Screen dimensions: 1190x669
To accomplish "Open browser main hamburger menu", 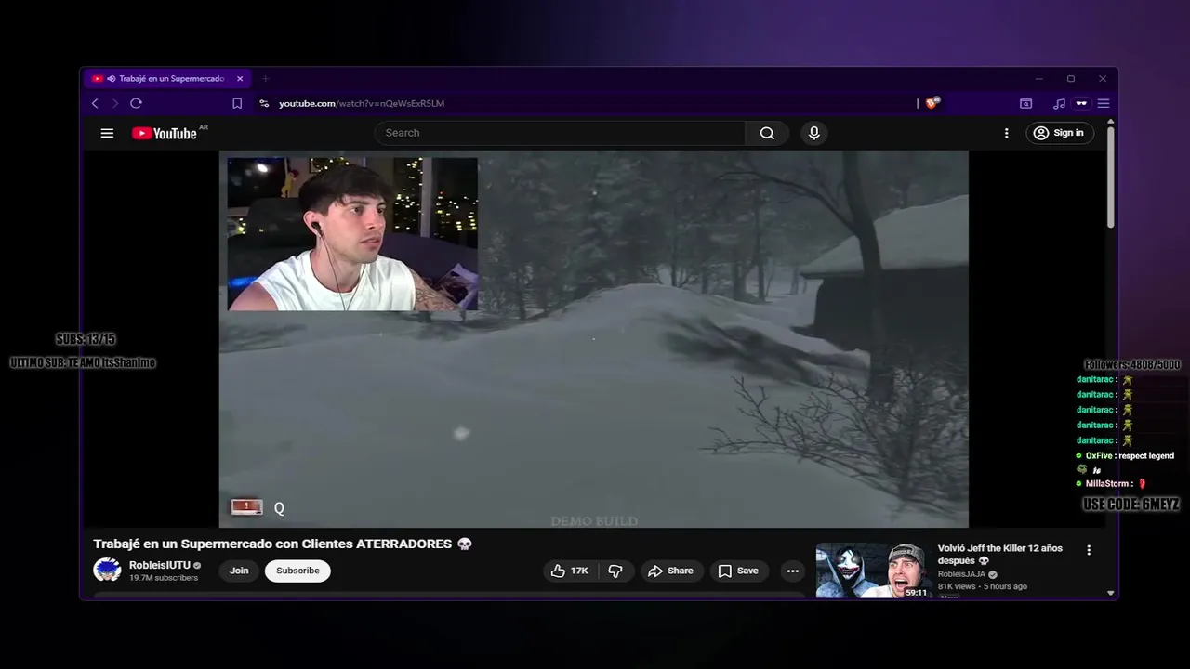I will coord(1104,103).
